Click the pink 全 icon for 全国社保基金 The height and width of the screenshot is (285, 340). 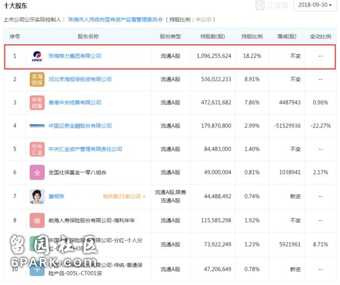[37, 172]
